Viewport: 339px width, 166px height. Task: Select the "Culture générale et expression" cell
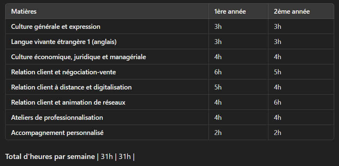tap(56, 27)
